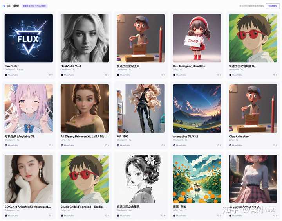Click the like heart on Flux.1-dev card

tap(50, 75)
